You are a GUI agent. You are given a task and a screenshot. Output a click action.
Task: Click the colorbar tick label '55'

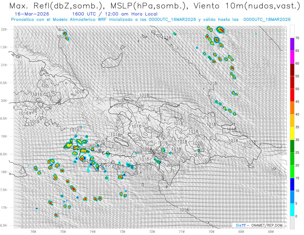click(x=297, y=76)
